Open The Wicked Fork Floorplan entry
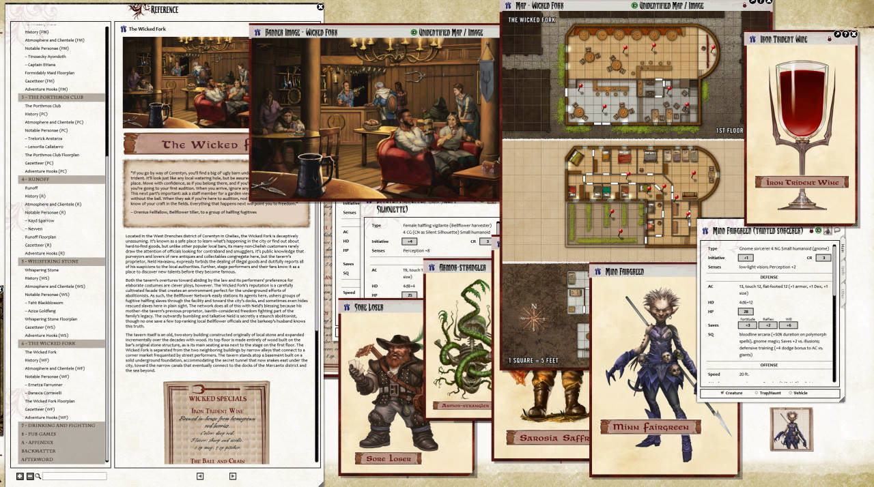The width and height of the screenshot is (874, 487). click(x=50, y=401)
